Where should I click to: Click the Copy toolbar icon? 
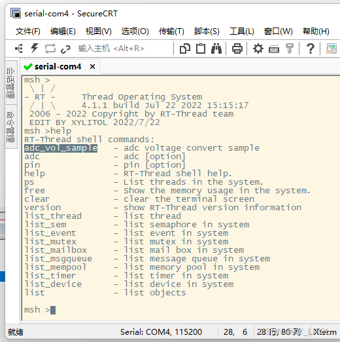click(x=185, y=48)
